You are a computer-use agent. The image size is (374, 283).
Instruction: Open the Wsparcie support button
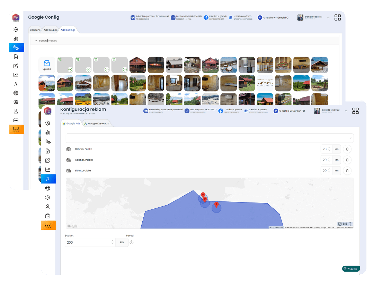click(350, 269)
